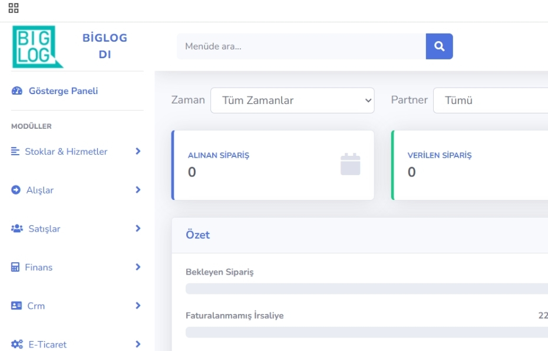This screenshot has height=351, width=548.
Task: Expand the Finans menu chevron
Action: (x=138, y=267)
